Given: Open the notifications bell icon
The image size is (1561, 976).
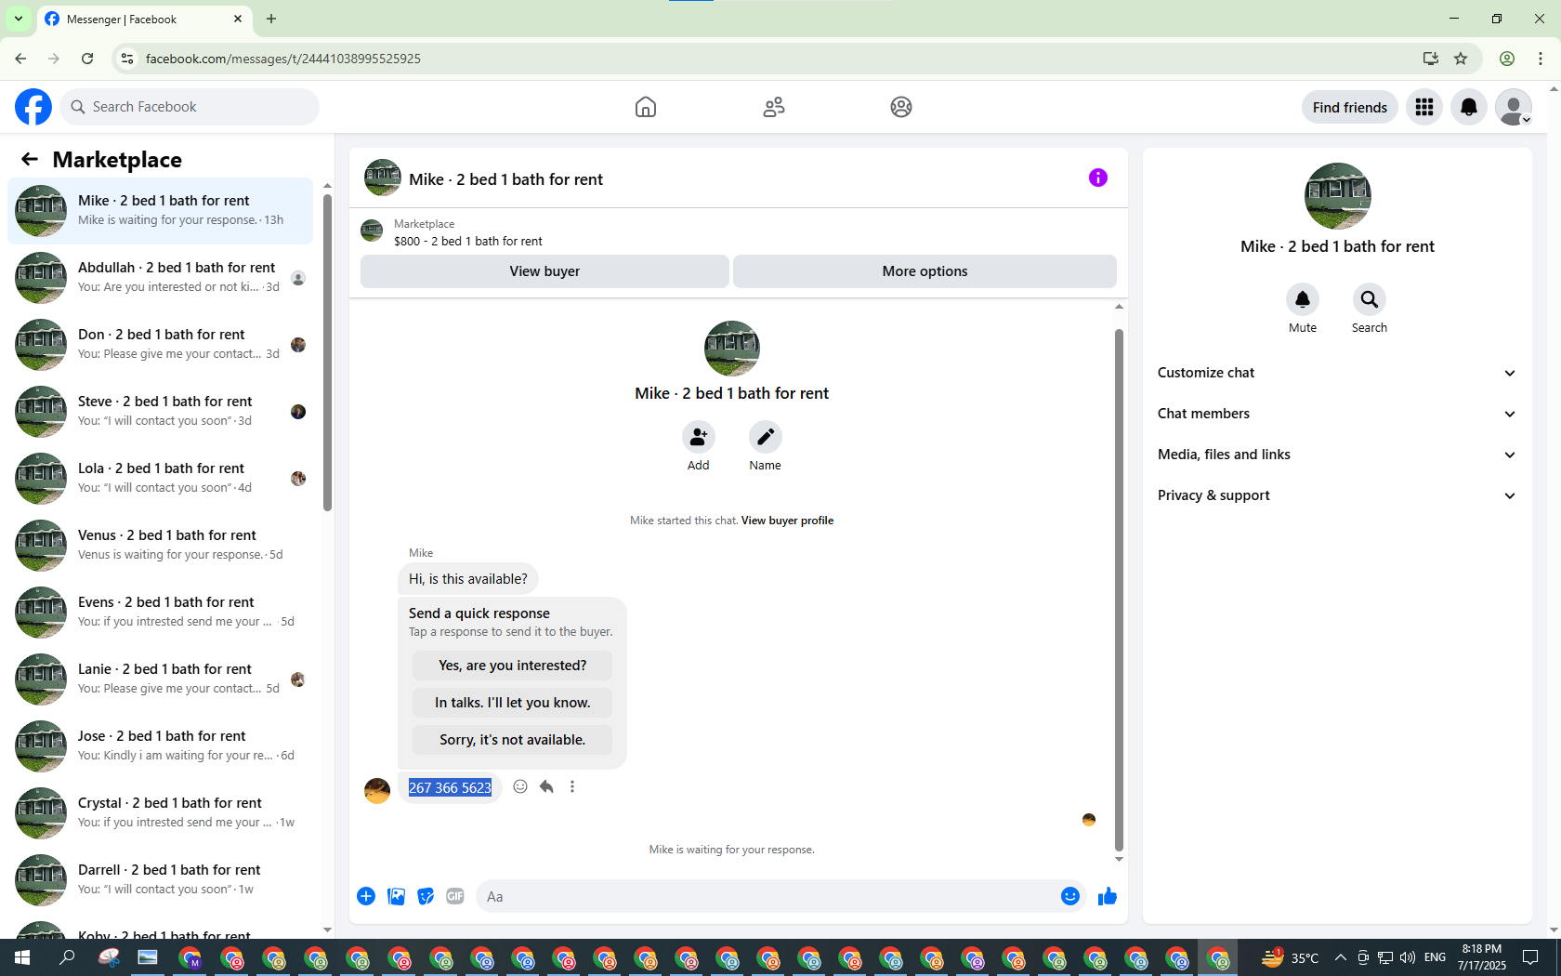Looking at the screenshot, I should pos(1469,107).
